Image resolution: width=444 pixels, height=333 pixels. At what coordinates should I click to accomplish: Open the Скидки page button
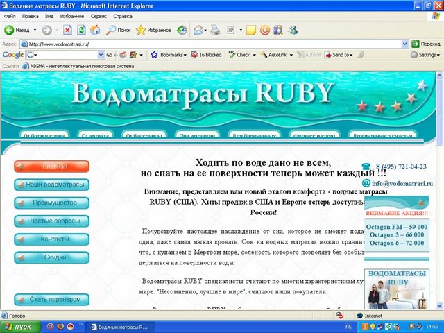pos(52,257)
